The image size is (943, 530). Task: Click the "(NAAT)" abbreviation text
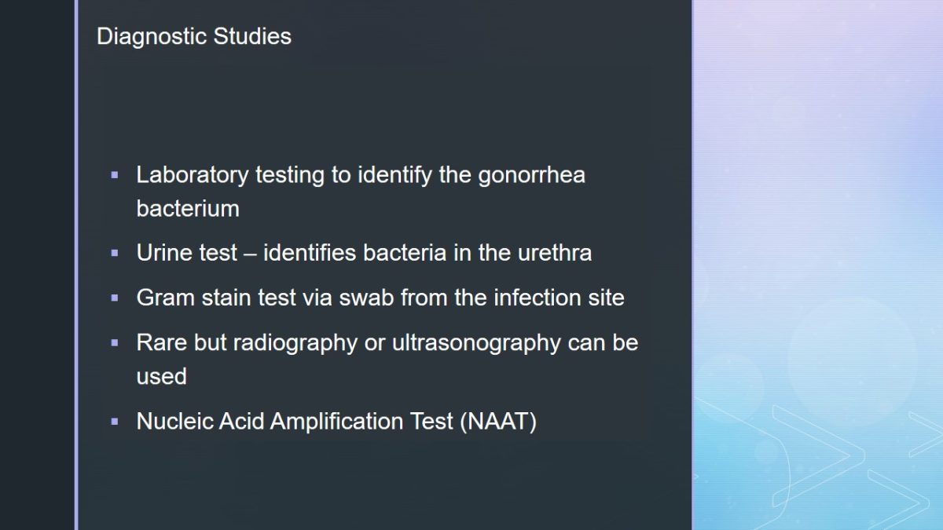pyautogui.click(x=498, y=421)
